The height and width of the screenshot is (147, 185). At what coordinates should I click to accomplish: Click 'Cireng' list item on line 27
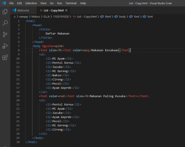[x=57, y=129]
